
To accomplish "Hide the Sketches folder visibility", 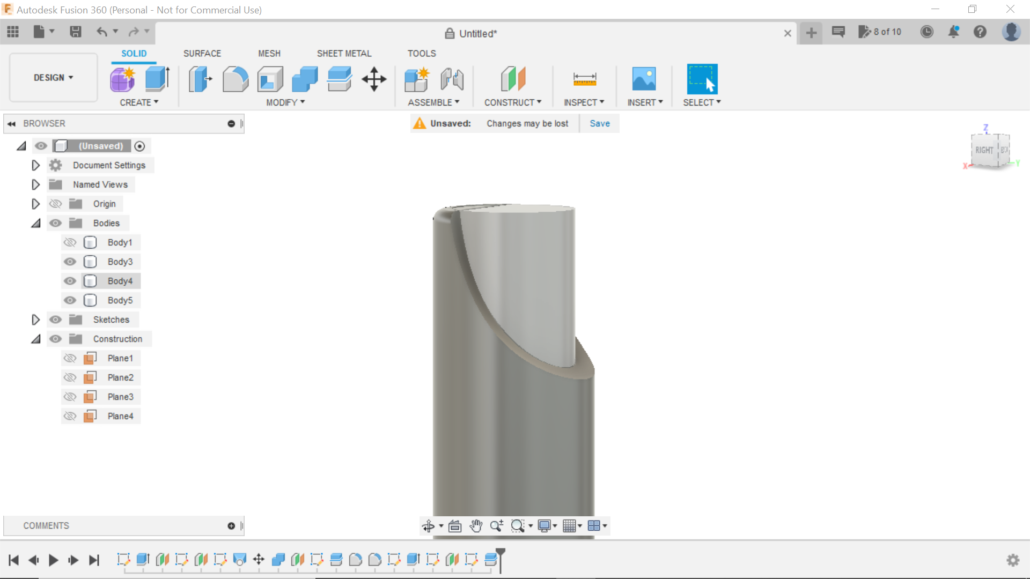I will tap(55, 320).
